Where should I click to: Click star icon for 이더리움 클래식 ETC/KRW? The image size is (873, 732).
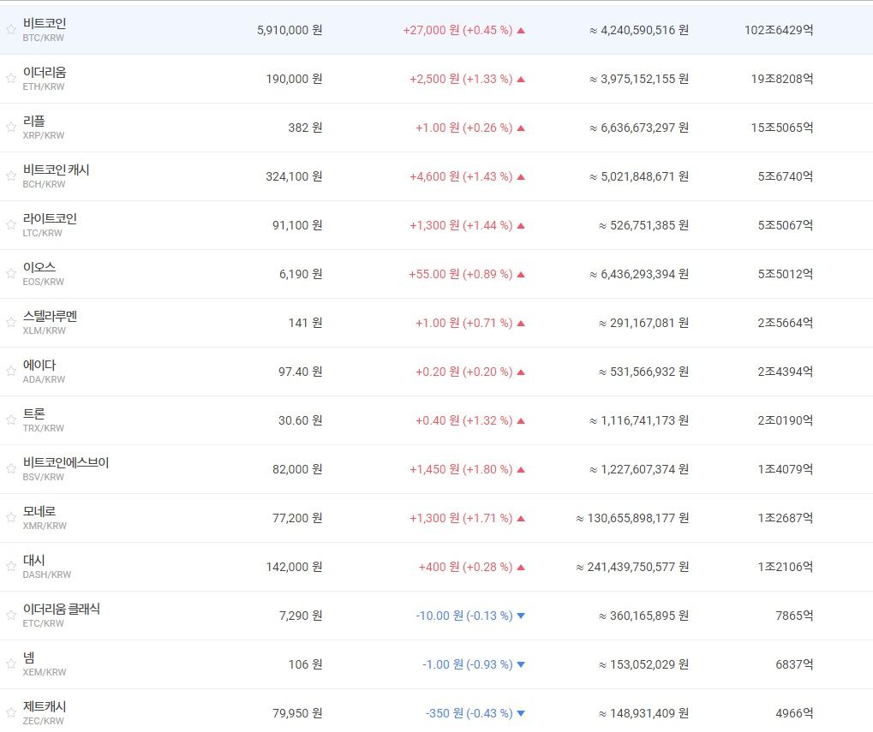pos(10,616)
